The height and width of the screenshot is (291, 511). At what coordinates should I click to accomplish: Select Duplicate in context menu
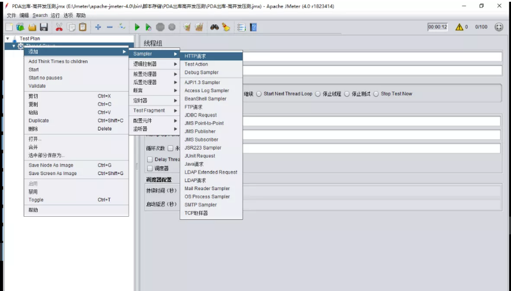(x=76, y=121)
